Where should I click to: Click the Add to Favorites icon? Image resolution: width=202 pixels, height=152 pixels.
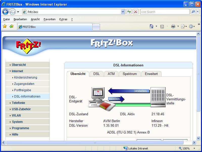click(x=11, y=26)
